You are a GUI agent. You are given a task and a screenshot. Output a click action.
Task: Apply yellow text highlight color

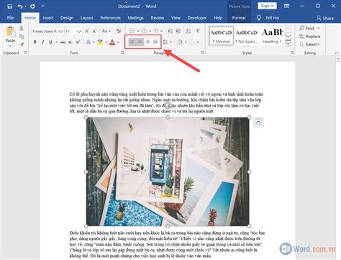100,42
